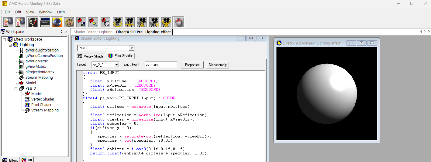Click the Lighting effect yellow X icon
Screen dimensions: 431x162
(x=16, y=45)
